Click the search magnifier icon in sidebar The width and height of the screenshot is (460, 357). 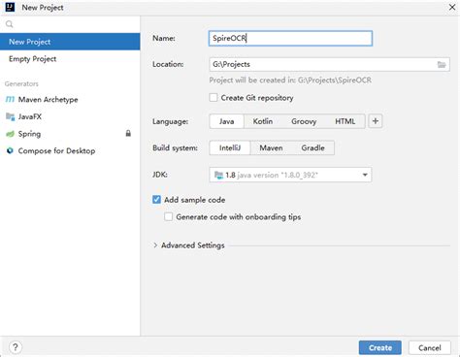[10, 24]
